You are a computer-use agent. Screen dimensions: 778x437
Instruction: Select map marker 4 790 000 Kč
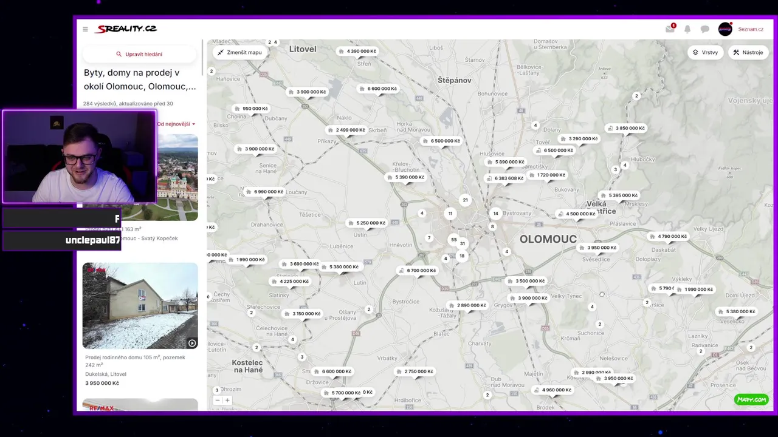[x=669, y=236]
